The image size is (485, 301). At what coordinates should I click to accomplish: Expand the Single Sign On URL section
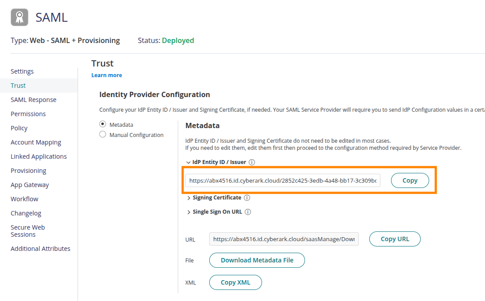(x=189, y=212)
